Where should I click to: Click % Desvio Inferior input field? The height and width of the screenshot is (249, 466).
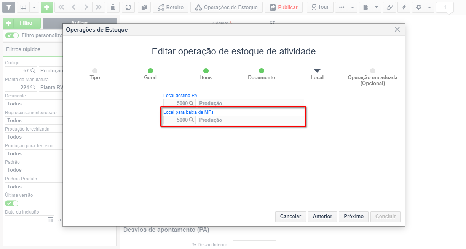[x=254, y=244]
